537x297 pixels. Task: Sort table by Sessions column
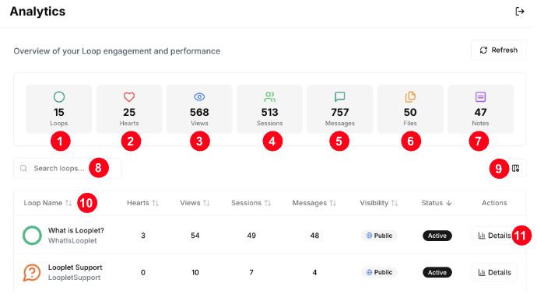click(x=251, y=203)
